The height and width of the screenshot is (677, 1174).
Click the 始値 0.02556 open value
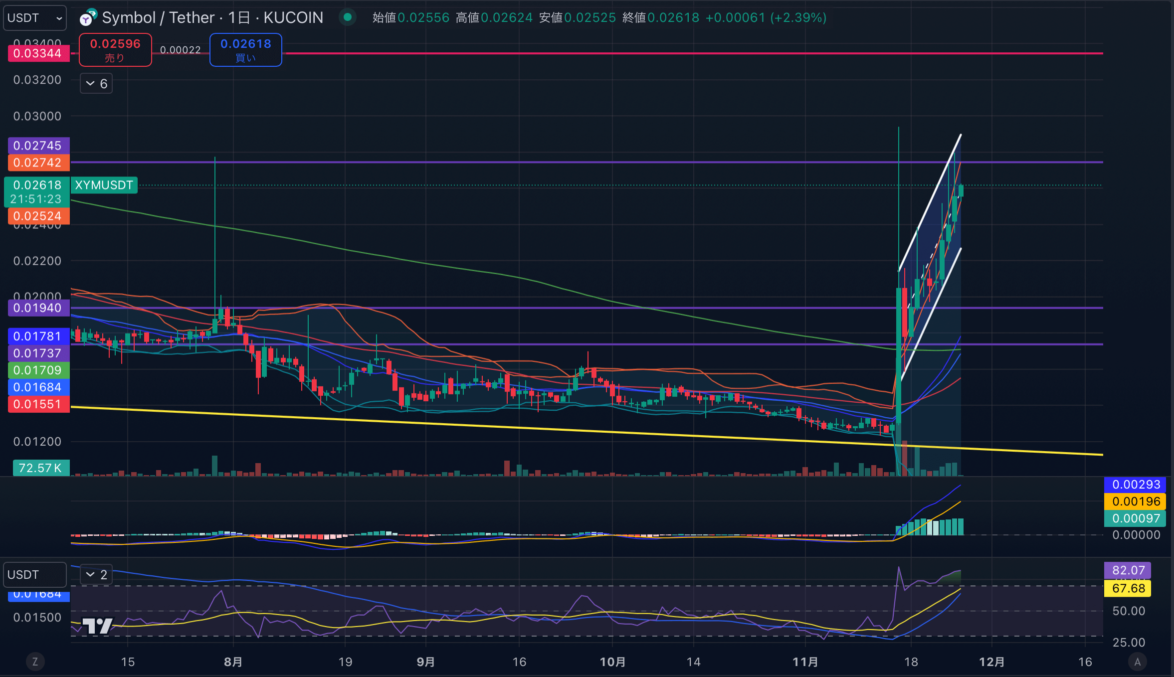pyautogui.click(x=411, y=18)
